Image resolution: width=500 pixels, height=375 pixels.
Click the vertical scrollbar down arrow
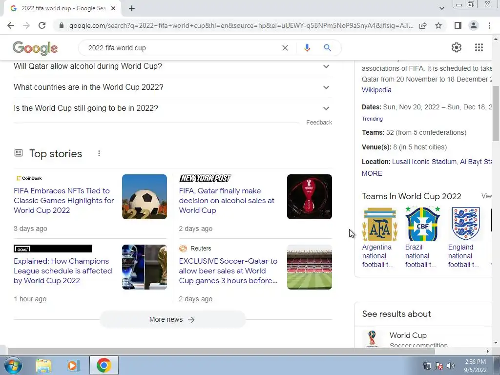point(496,343)
